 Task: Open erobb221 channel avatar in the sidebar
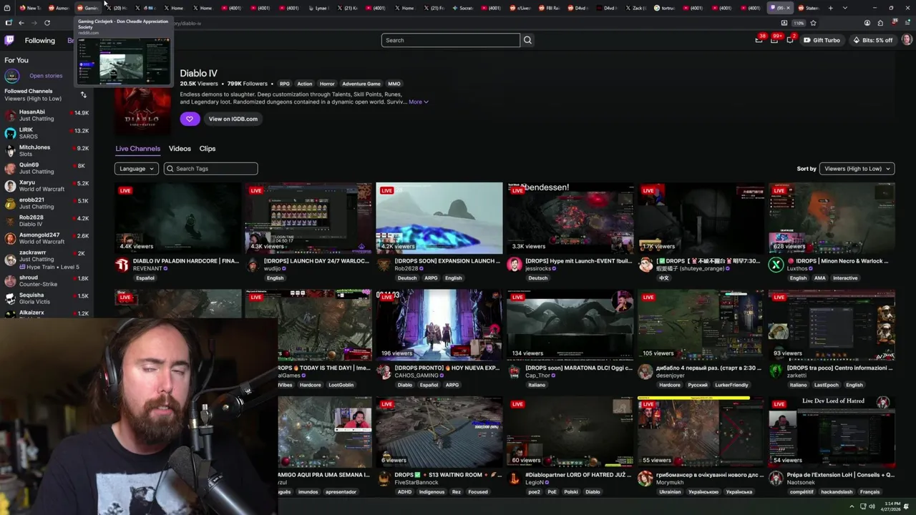[10, 203]
